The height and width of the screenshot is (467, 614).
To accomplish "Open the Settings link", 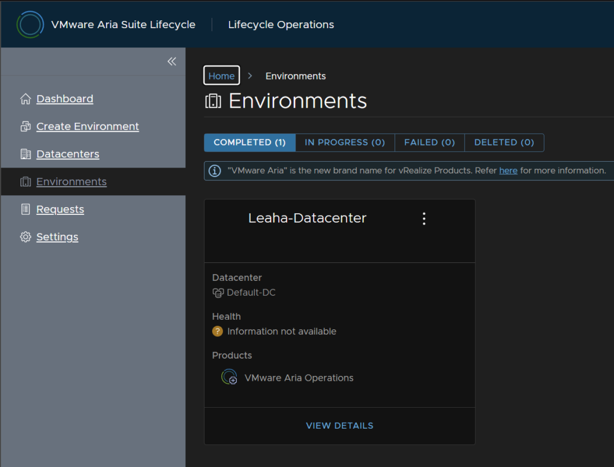I will [57, 237].
